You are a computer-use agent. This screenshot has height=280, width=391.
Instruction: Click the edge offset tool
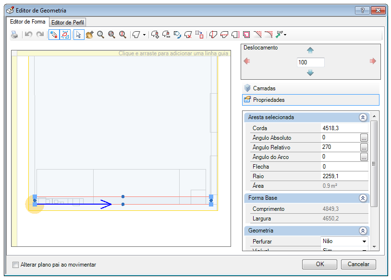click(235, 35)
